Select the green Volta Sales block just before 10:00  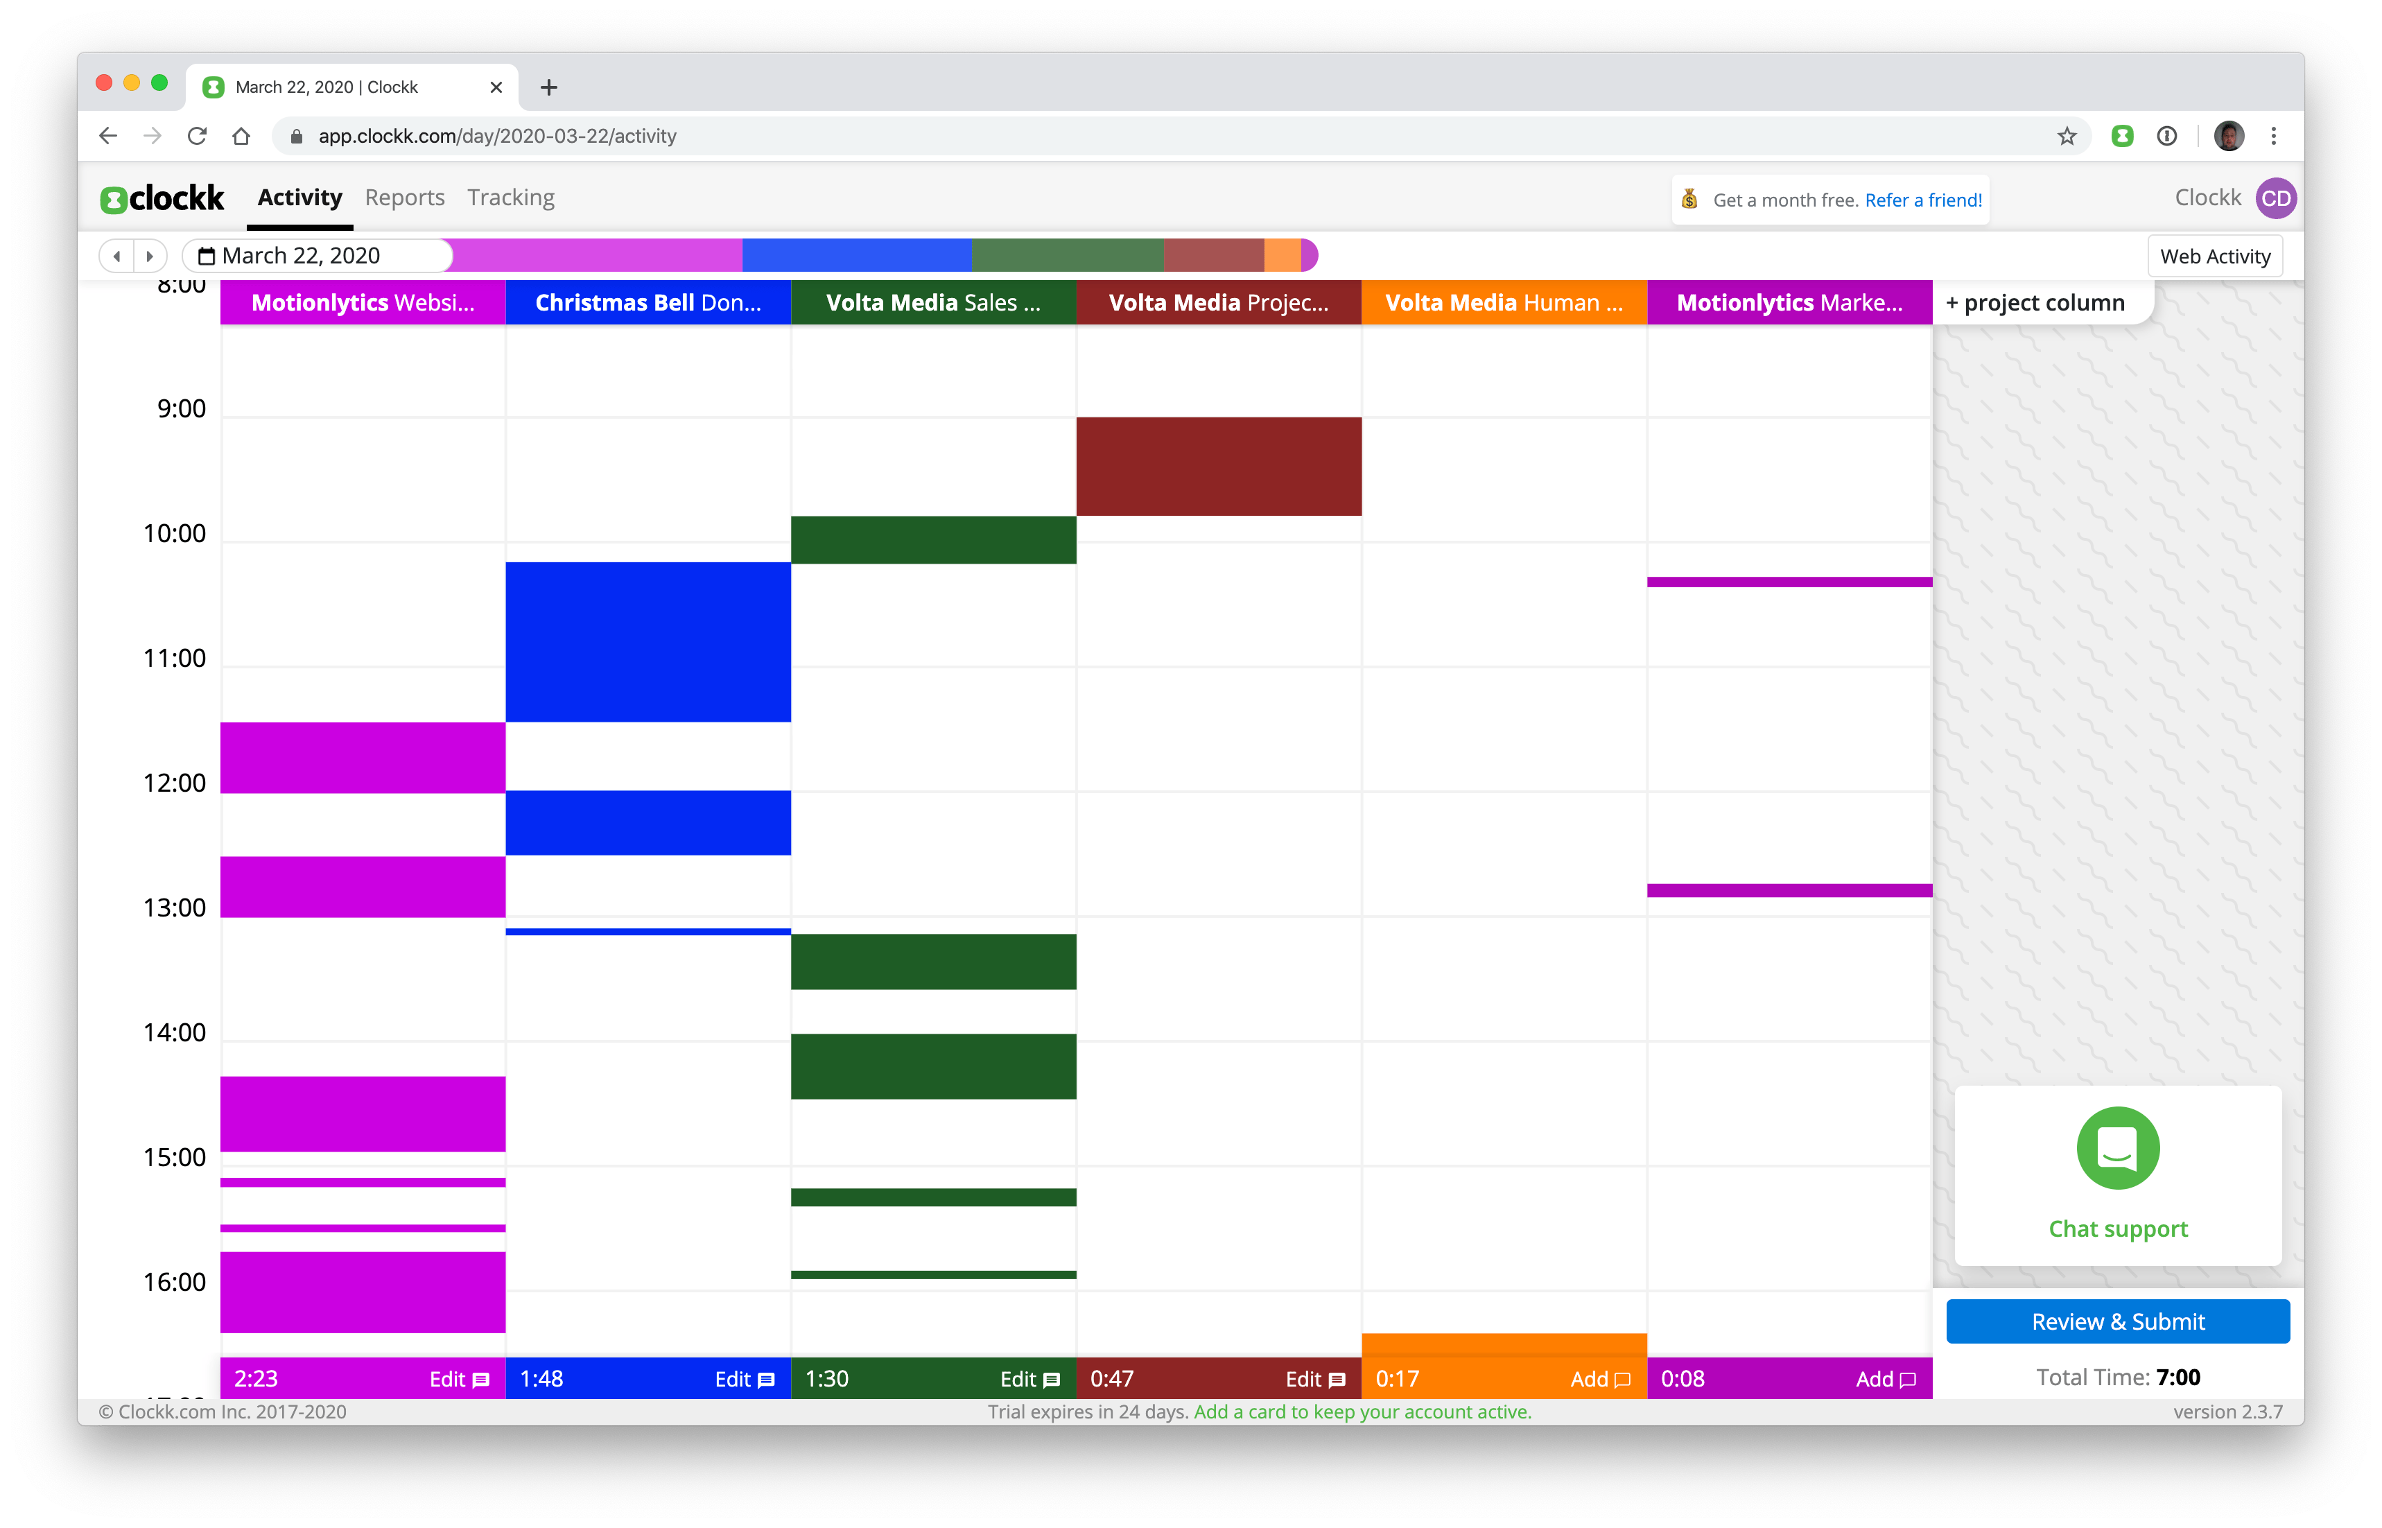coord(934,540)
